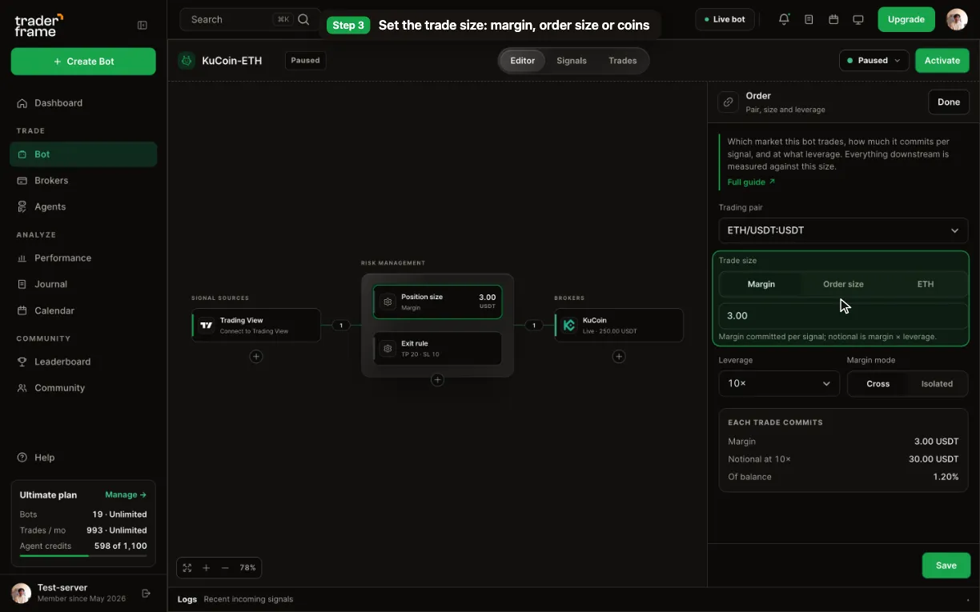Viewport: 980px width, 612px height.
Task: Click Done in the Order panel
Action: coord(949,102)
